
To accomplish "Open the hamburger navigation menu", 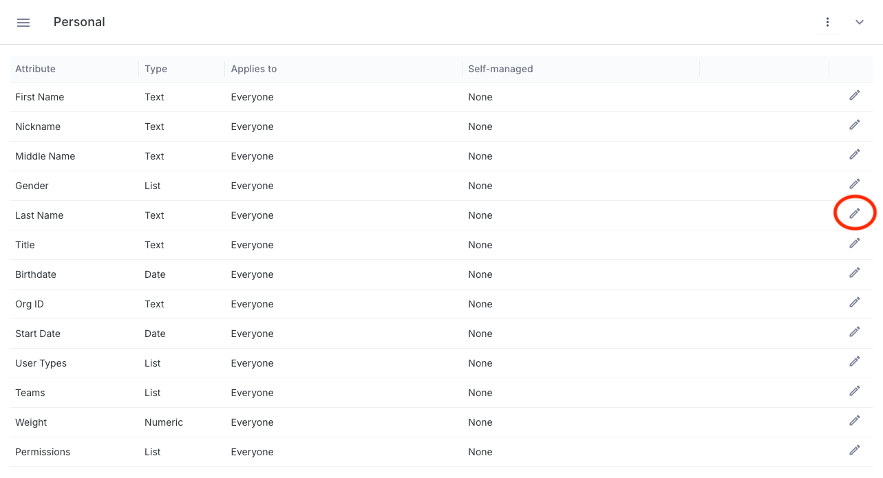I will tap(23, 22).
